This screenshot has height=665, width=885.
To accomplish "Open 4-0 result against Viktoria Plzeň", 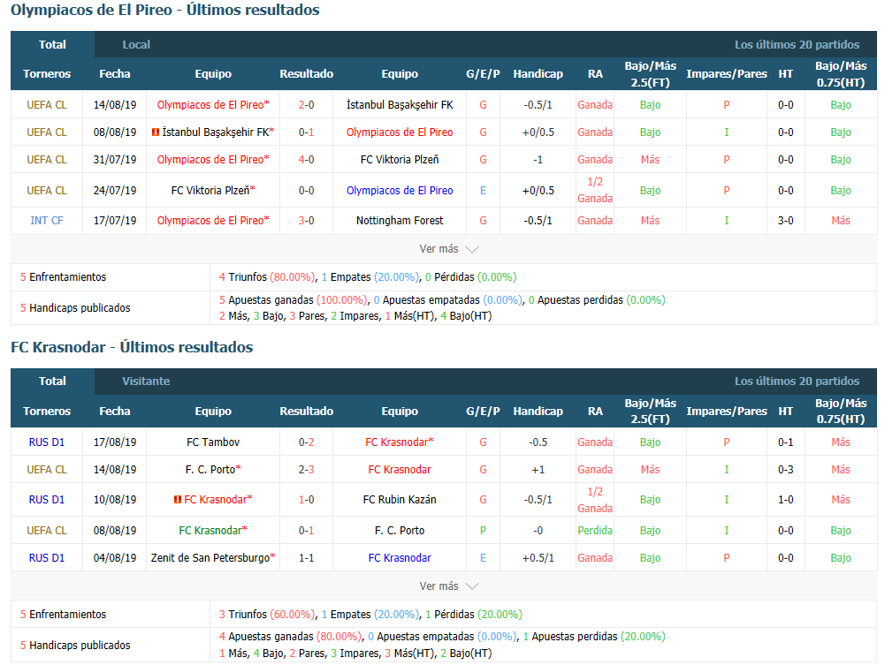I will point(307,160).
